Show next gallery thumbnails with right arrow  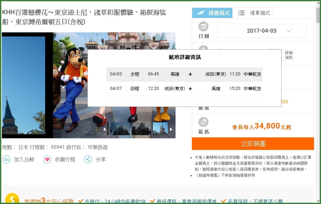point(171,129)
